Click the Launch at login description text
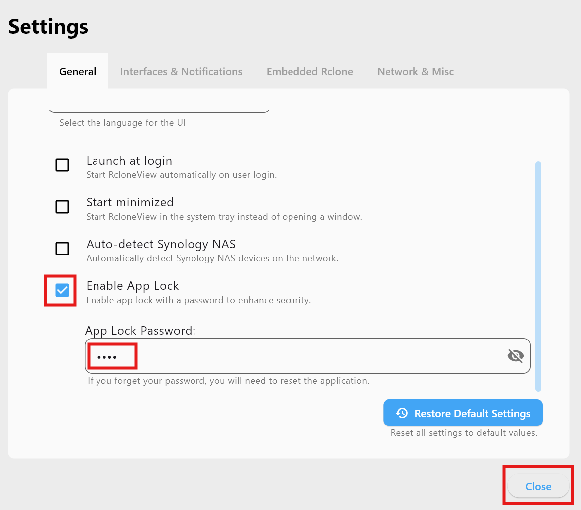Screen dimensions: 581x510 (x=182, y=175)
